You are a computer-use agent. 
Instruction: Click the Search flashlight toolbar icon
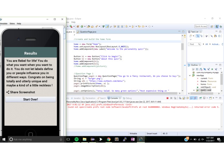(x=97, y=26)
